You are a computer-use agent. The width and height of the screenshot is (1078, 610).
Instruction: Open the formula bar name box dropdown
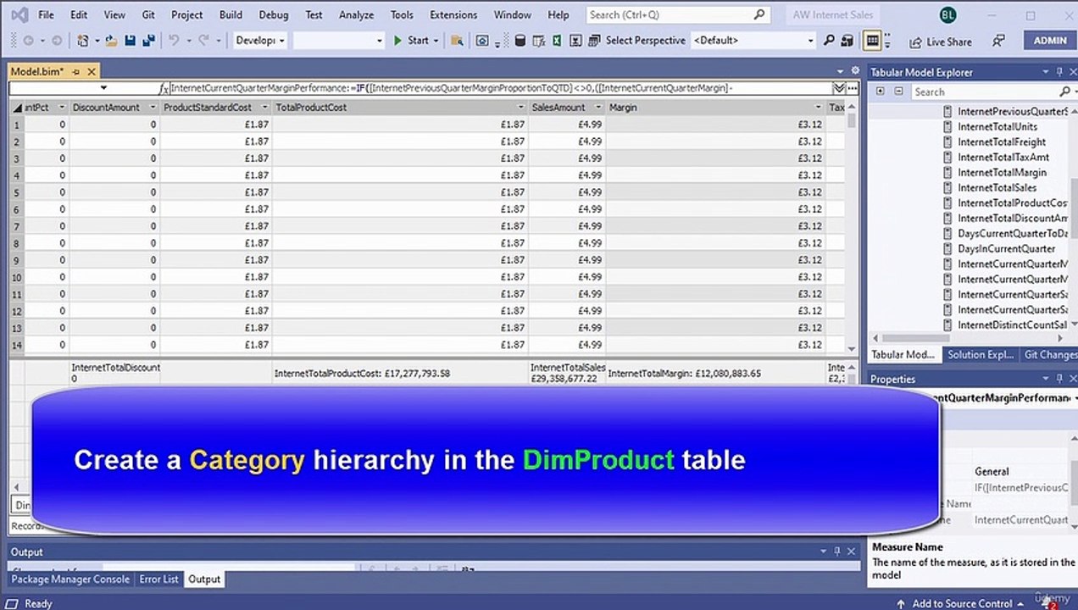click(103, 88)
